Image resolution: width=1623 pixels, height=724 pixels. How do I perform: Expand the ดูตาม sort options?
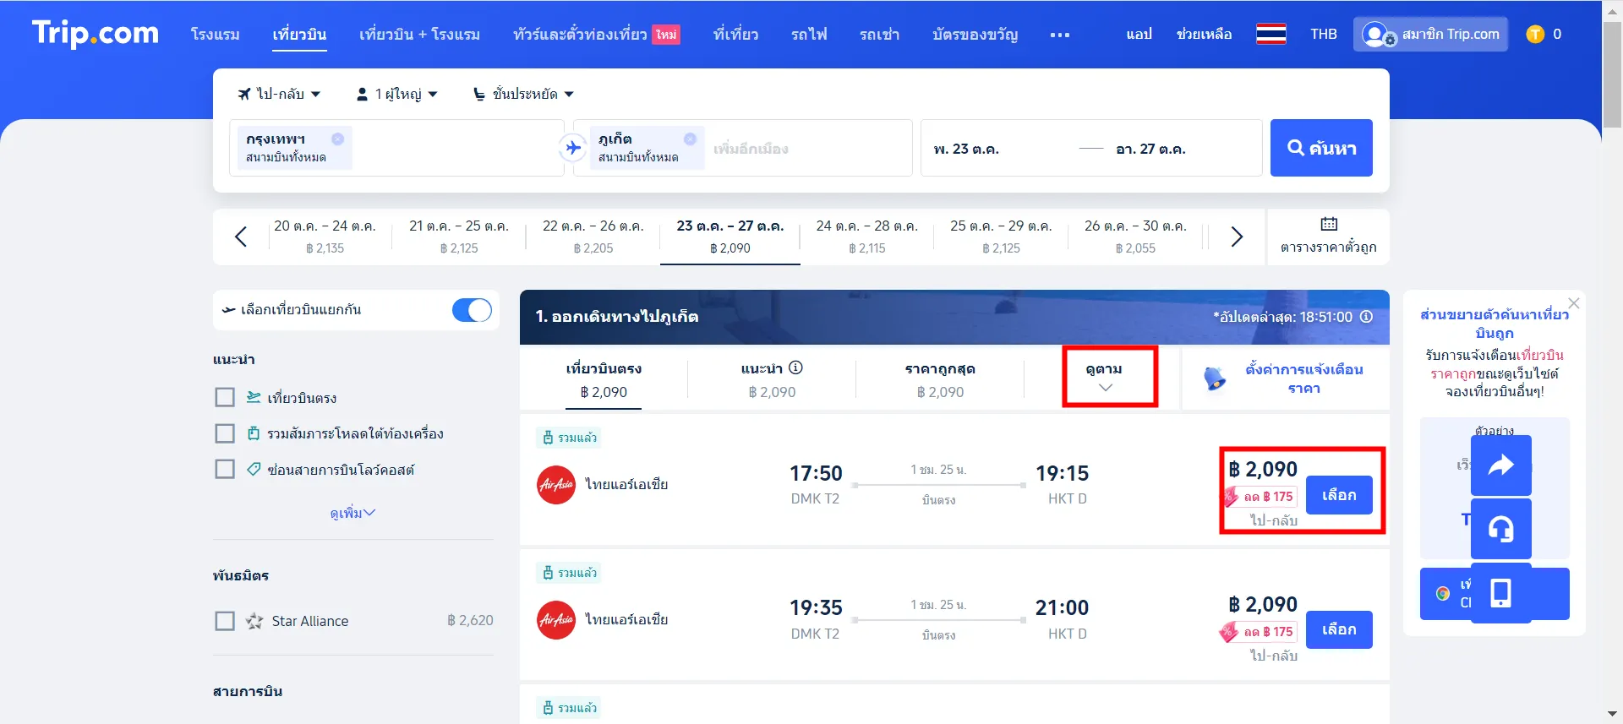coord(1105,378)
